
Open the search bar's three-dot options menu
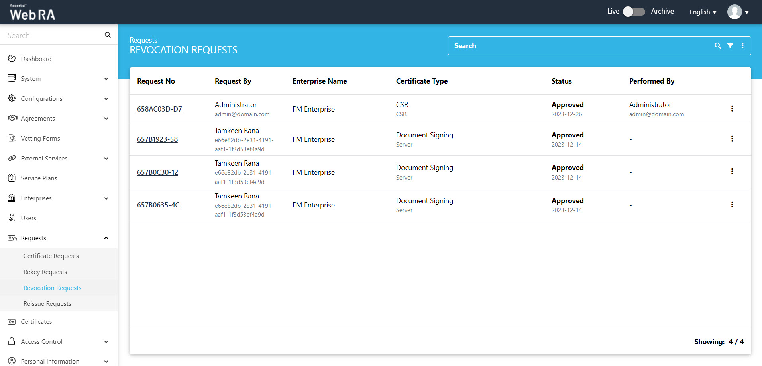742,46
